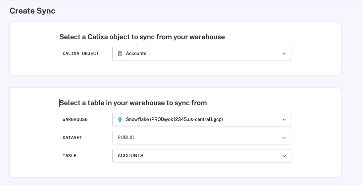Click the Snowflake PROD warehouse selection text
Viewport: 363px width, 185px height.
tap(174, 119)
